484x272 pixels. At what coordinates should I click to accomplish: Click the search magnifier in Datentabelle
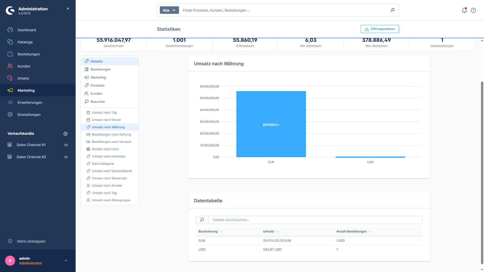coord(202,220)
